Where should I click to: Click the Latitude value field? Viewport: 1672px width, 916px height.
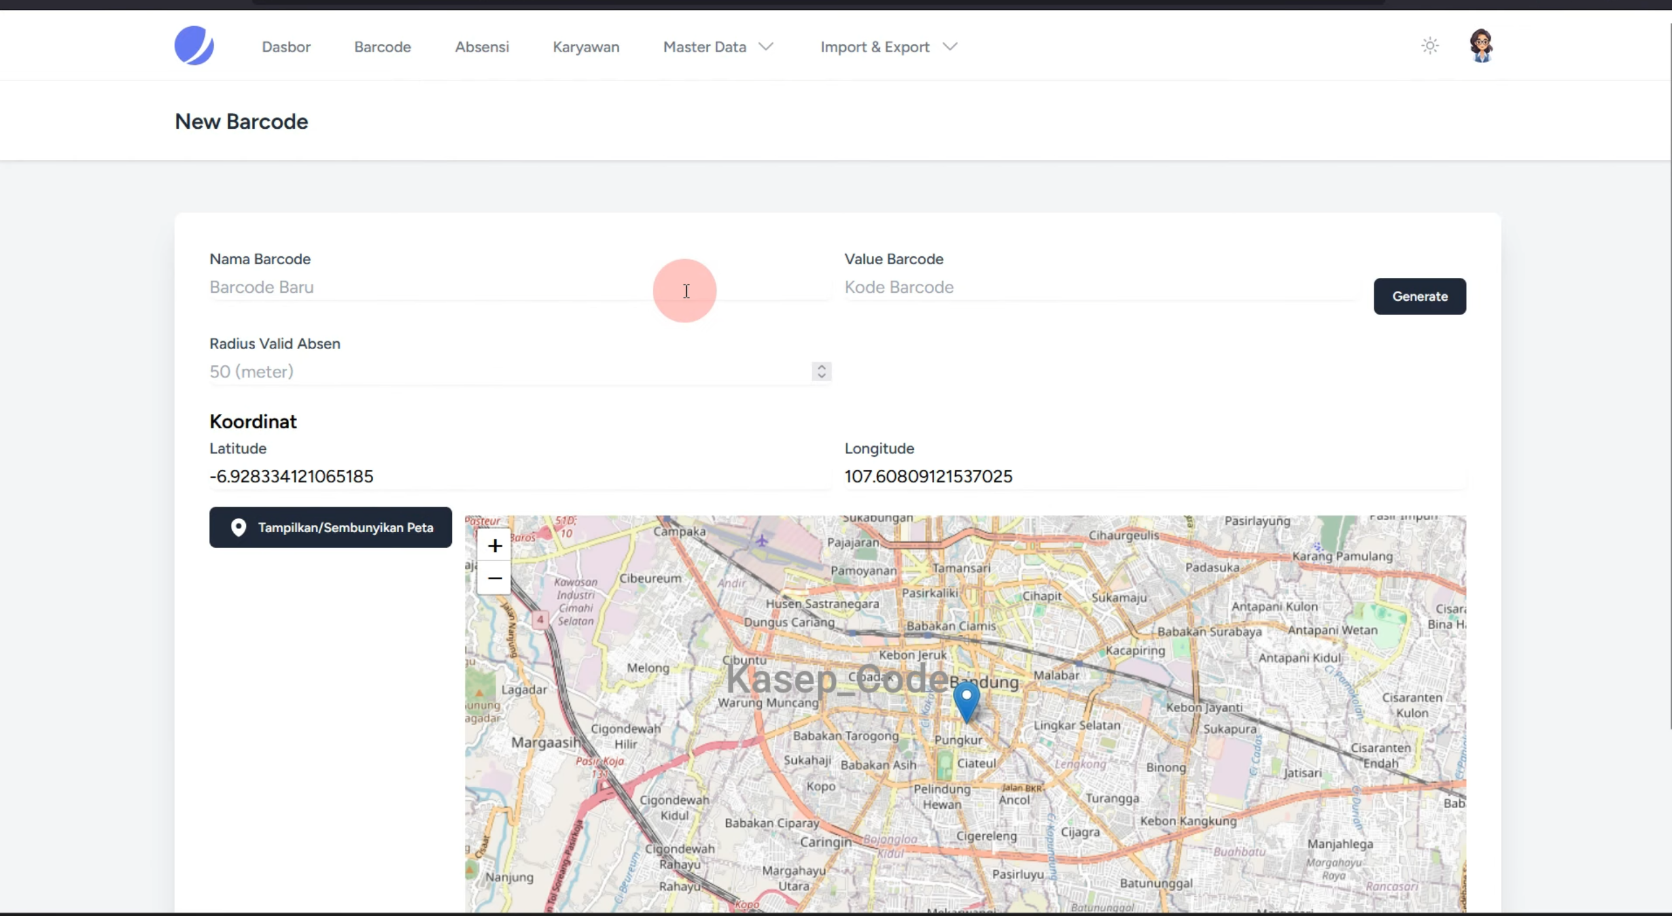(x=520, y=476)
